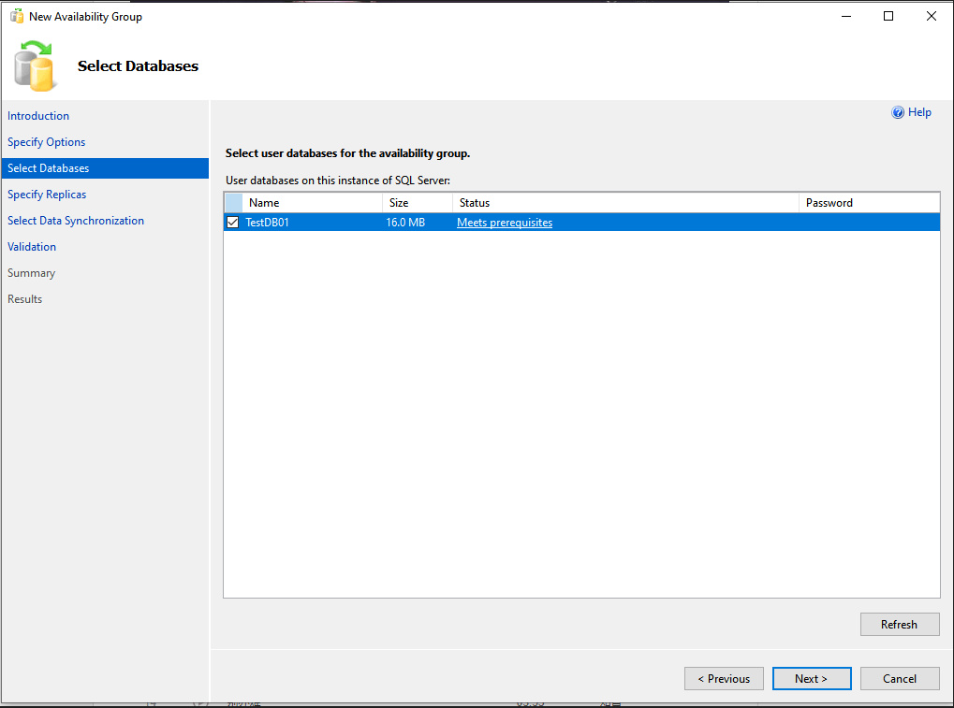
Task: Click the Meets prerequisites status link
Action: 505,223
